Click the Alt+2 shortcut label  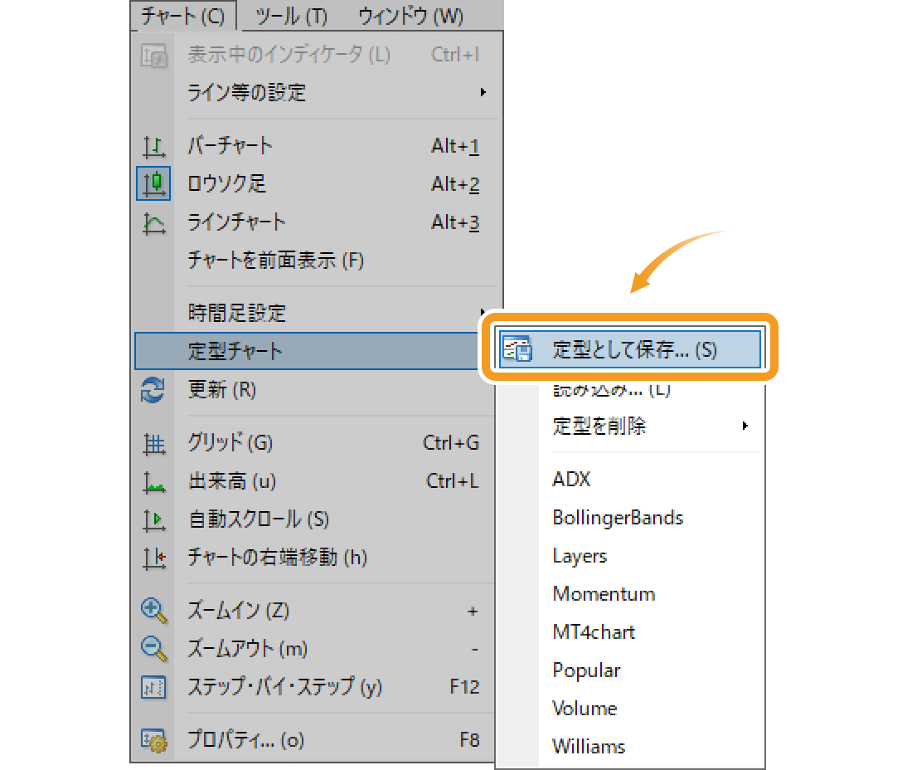[455, 184]
